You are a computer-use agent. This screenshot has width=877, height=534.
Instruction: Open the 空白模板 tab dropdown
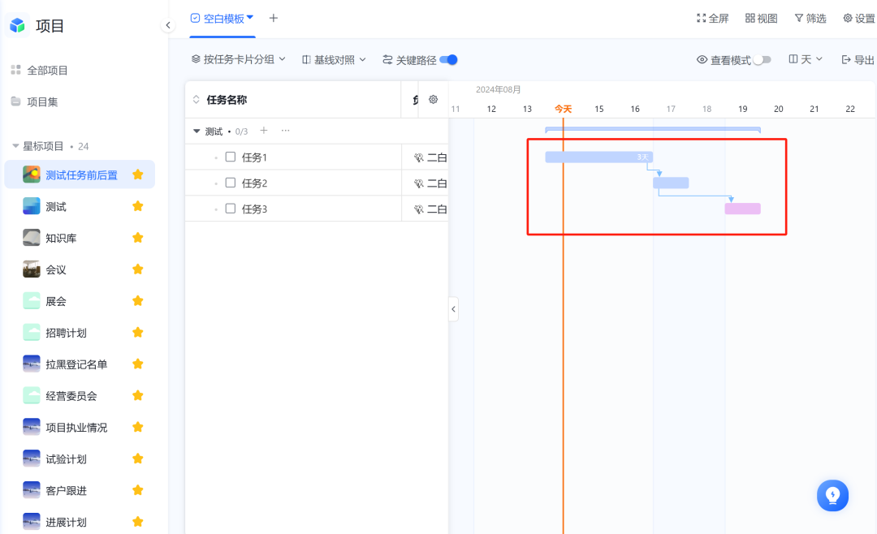[x=250, y=18]
